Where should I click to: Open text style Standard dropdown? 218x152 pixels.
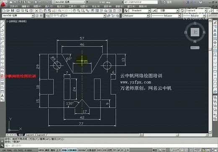149,10
